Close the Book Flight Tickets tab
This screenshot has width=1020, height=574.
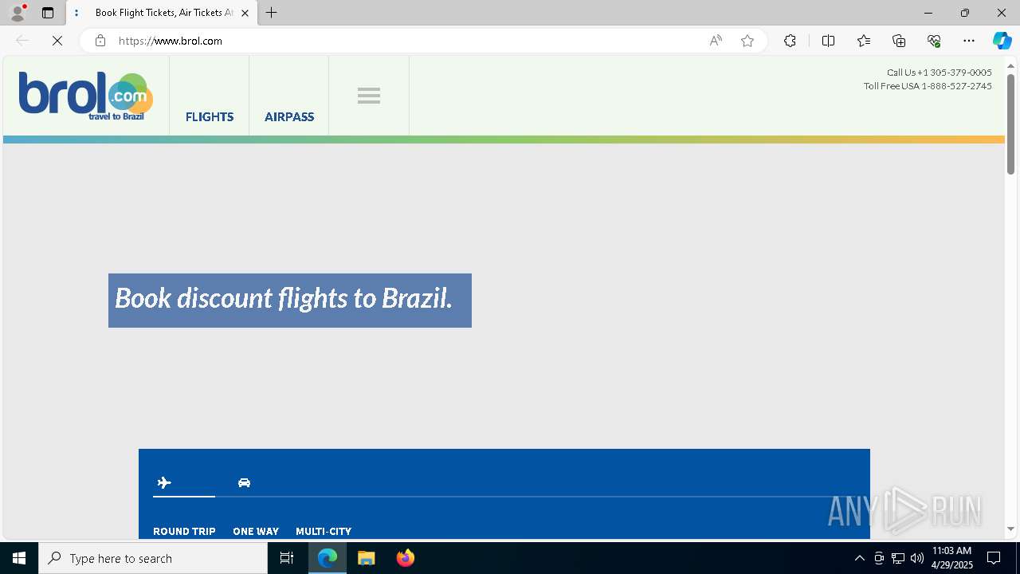click(x=245, y=13)
